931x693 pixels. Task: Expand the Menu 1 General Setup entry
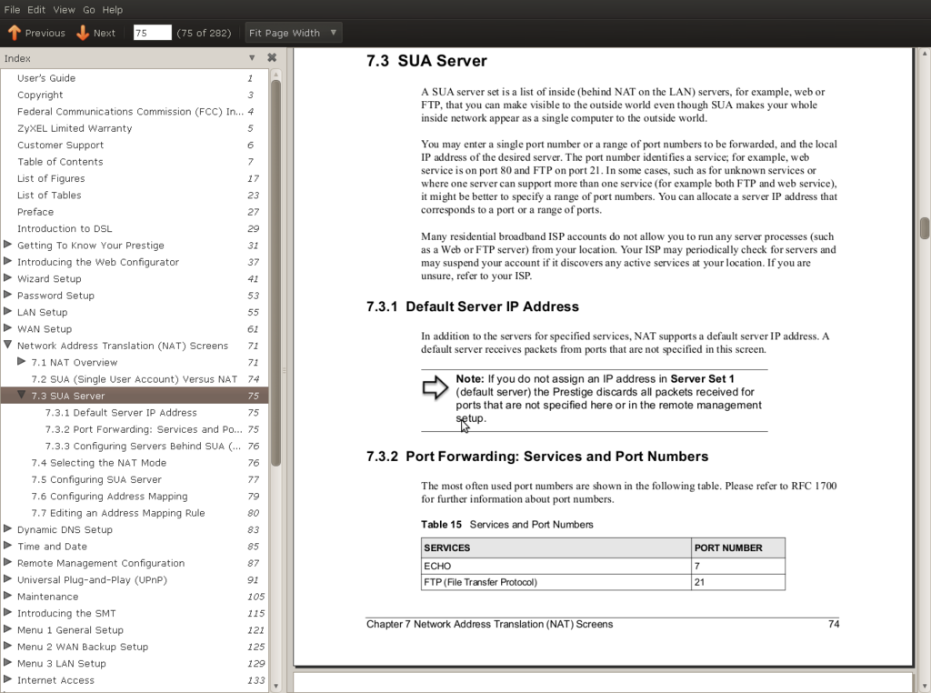7,628
